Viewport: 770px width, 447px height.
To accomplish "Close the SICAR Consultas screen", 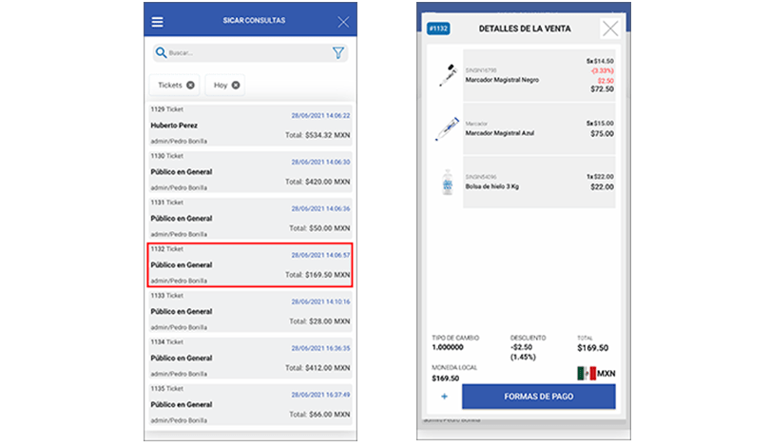I will (x=343, y=21).
